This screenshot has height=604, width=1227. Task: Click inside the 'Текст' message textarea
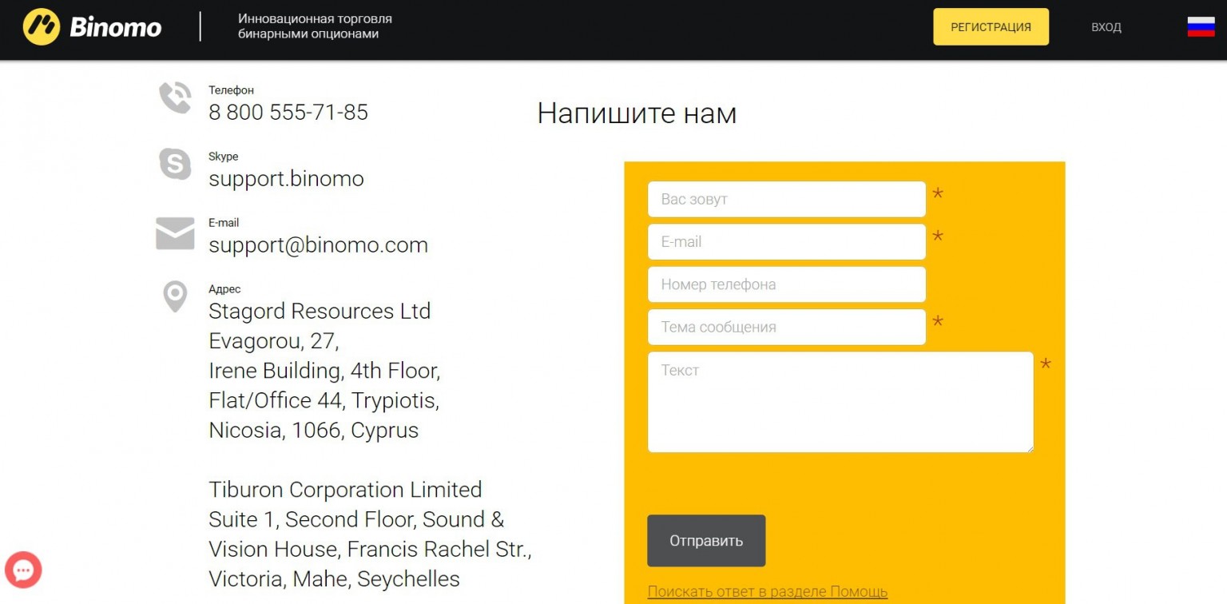(840, 402)
